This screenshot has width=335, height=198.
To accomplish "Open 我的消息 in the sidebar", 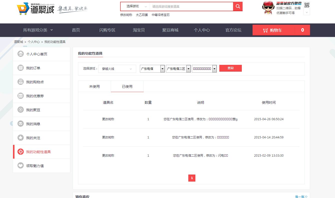I will pos(41,124).
